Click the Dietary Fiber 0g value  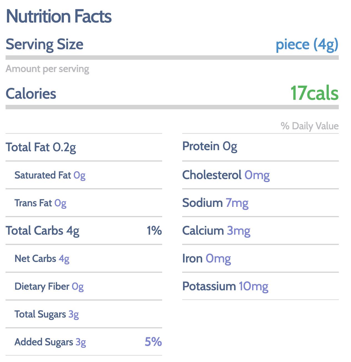click(x=77, y=287)
